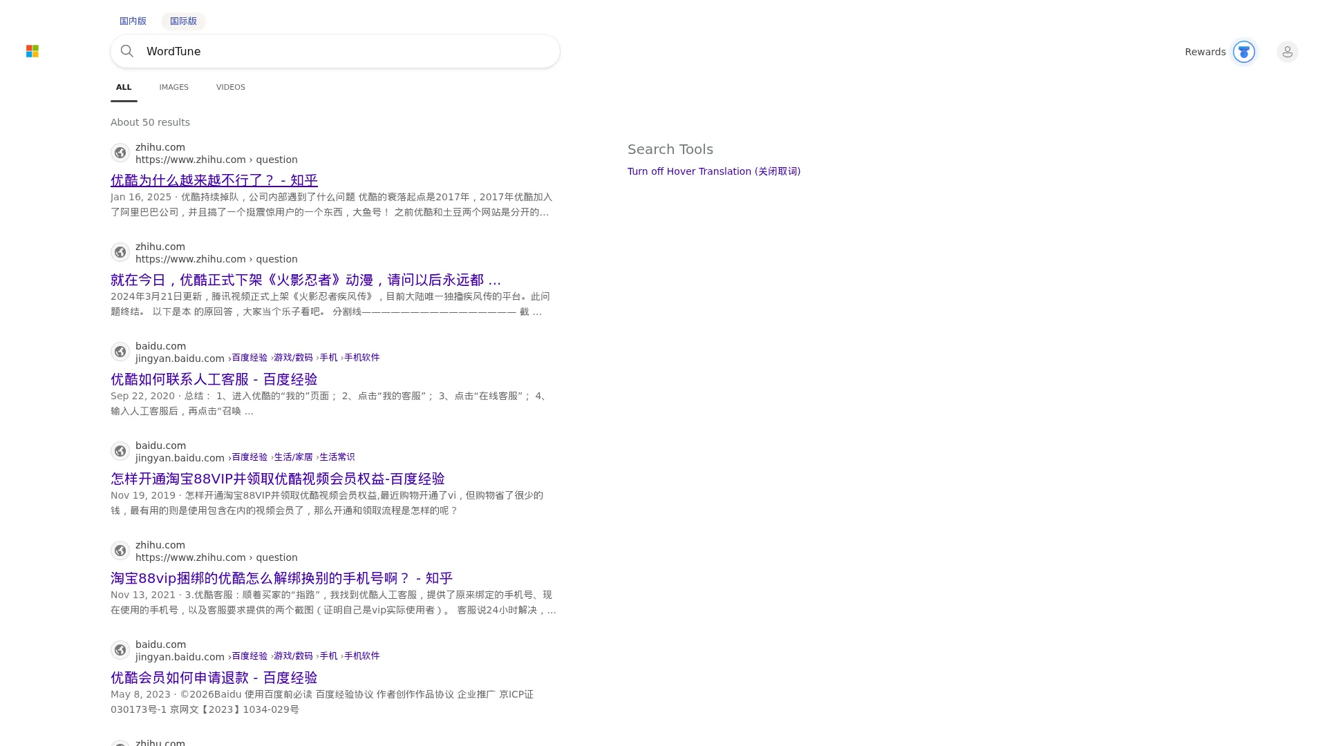Image resolution: width=1327 pixels, height=746 pixels.
Task: Click 手机软件 breadcrumb in 优酷如何联系人工客服 result
Action: point(362,358)
